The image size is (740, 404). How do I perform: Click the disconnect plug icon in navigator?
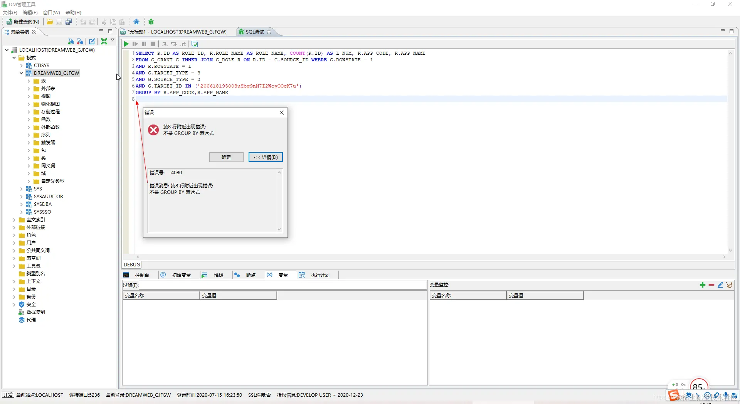(80, 41)
